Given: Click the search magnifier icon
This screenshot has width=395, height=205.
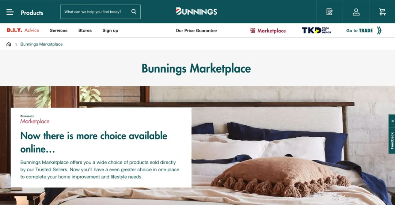Looking at the screenshot, I should click(134, 12).
